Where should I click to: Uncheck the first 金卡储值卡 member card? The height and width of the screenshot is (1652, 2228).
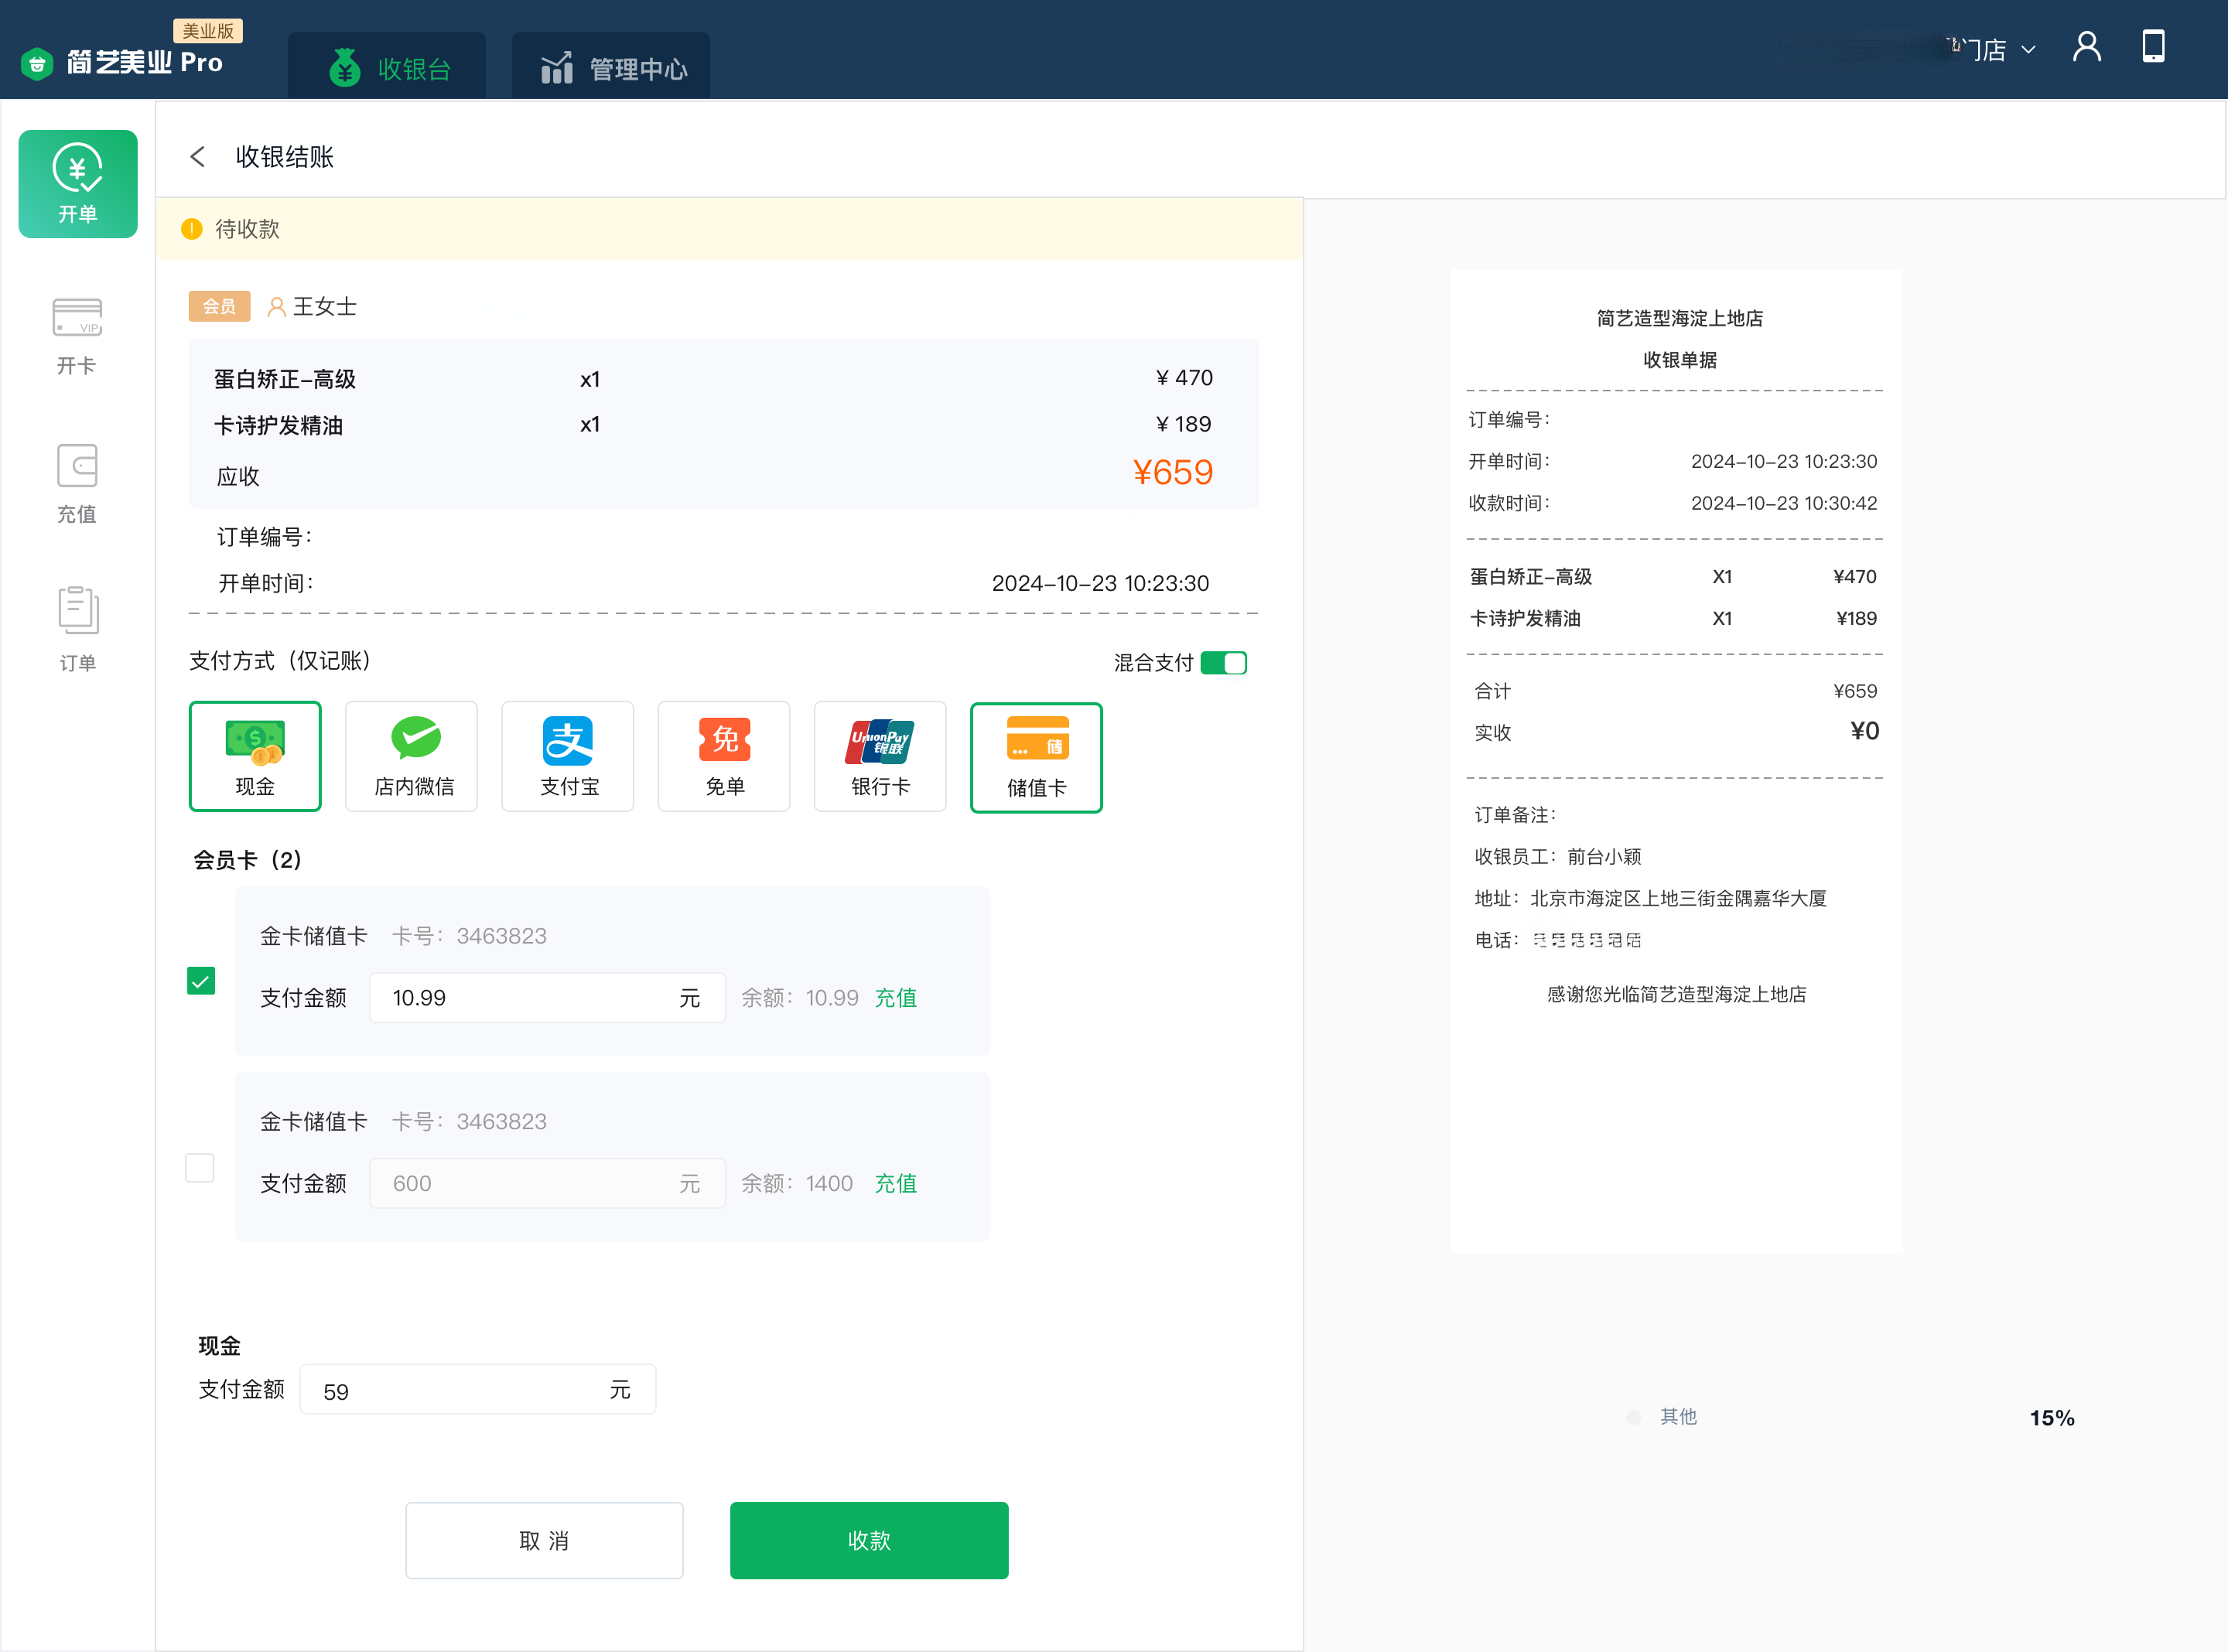(200, 981)
